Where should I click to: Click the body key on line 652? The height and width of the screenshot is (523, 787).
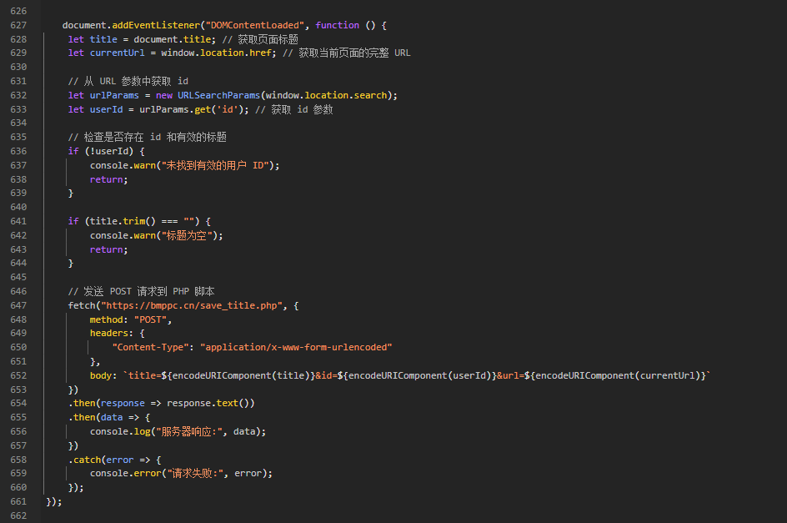coord(100,375)
